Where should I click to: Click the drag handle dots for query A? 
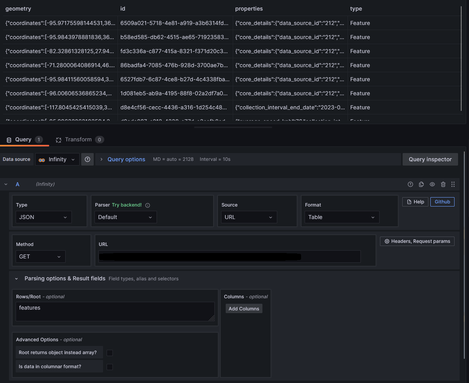pyautogui.click(x=453, y=184)
